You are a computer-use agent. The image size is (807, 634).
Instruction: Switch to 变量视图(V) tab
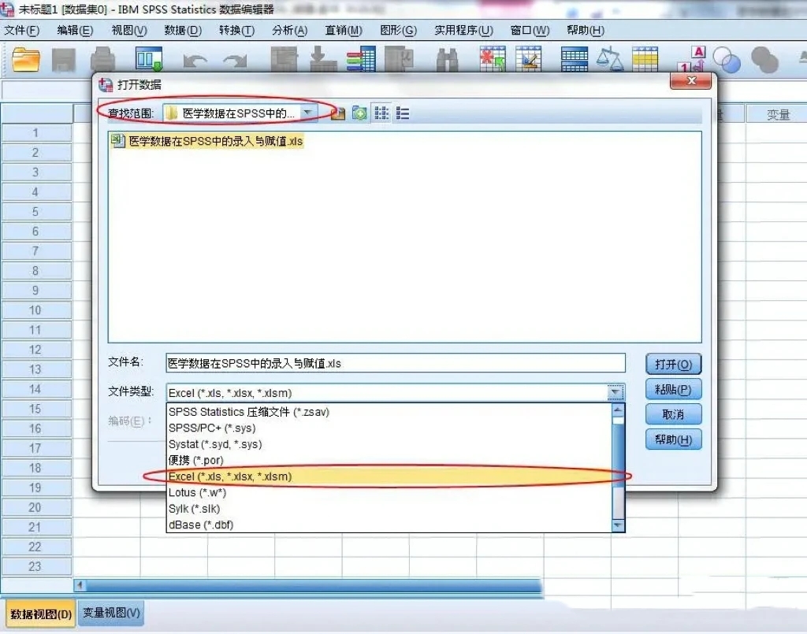pyautogui.click(x=111, y=613)
